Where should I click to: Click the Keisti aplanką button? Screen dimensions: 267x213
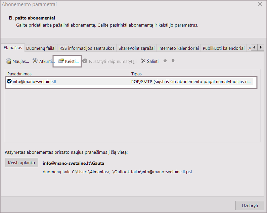21,163
